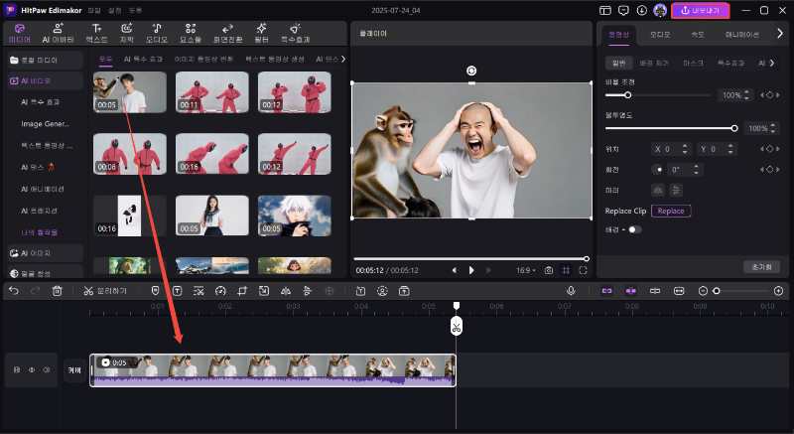Hide the video track with eye icon
Image resolution: width=794 pixels, height=434 pixels.
point(32,370)
